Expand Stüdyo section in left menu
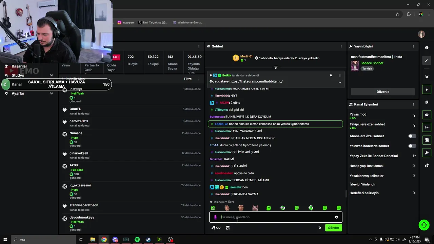The image size is (434, 244). click(x=52, y=75)
